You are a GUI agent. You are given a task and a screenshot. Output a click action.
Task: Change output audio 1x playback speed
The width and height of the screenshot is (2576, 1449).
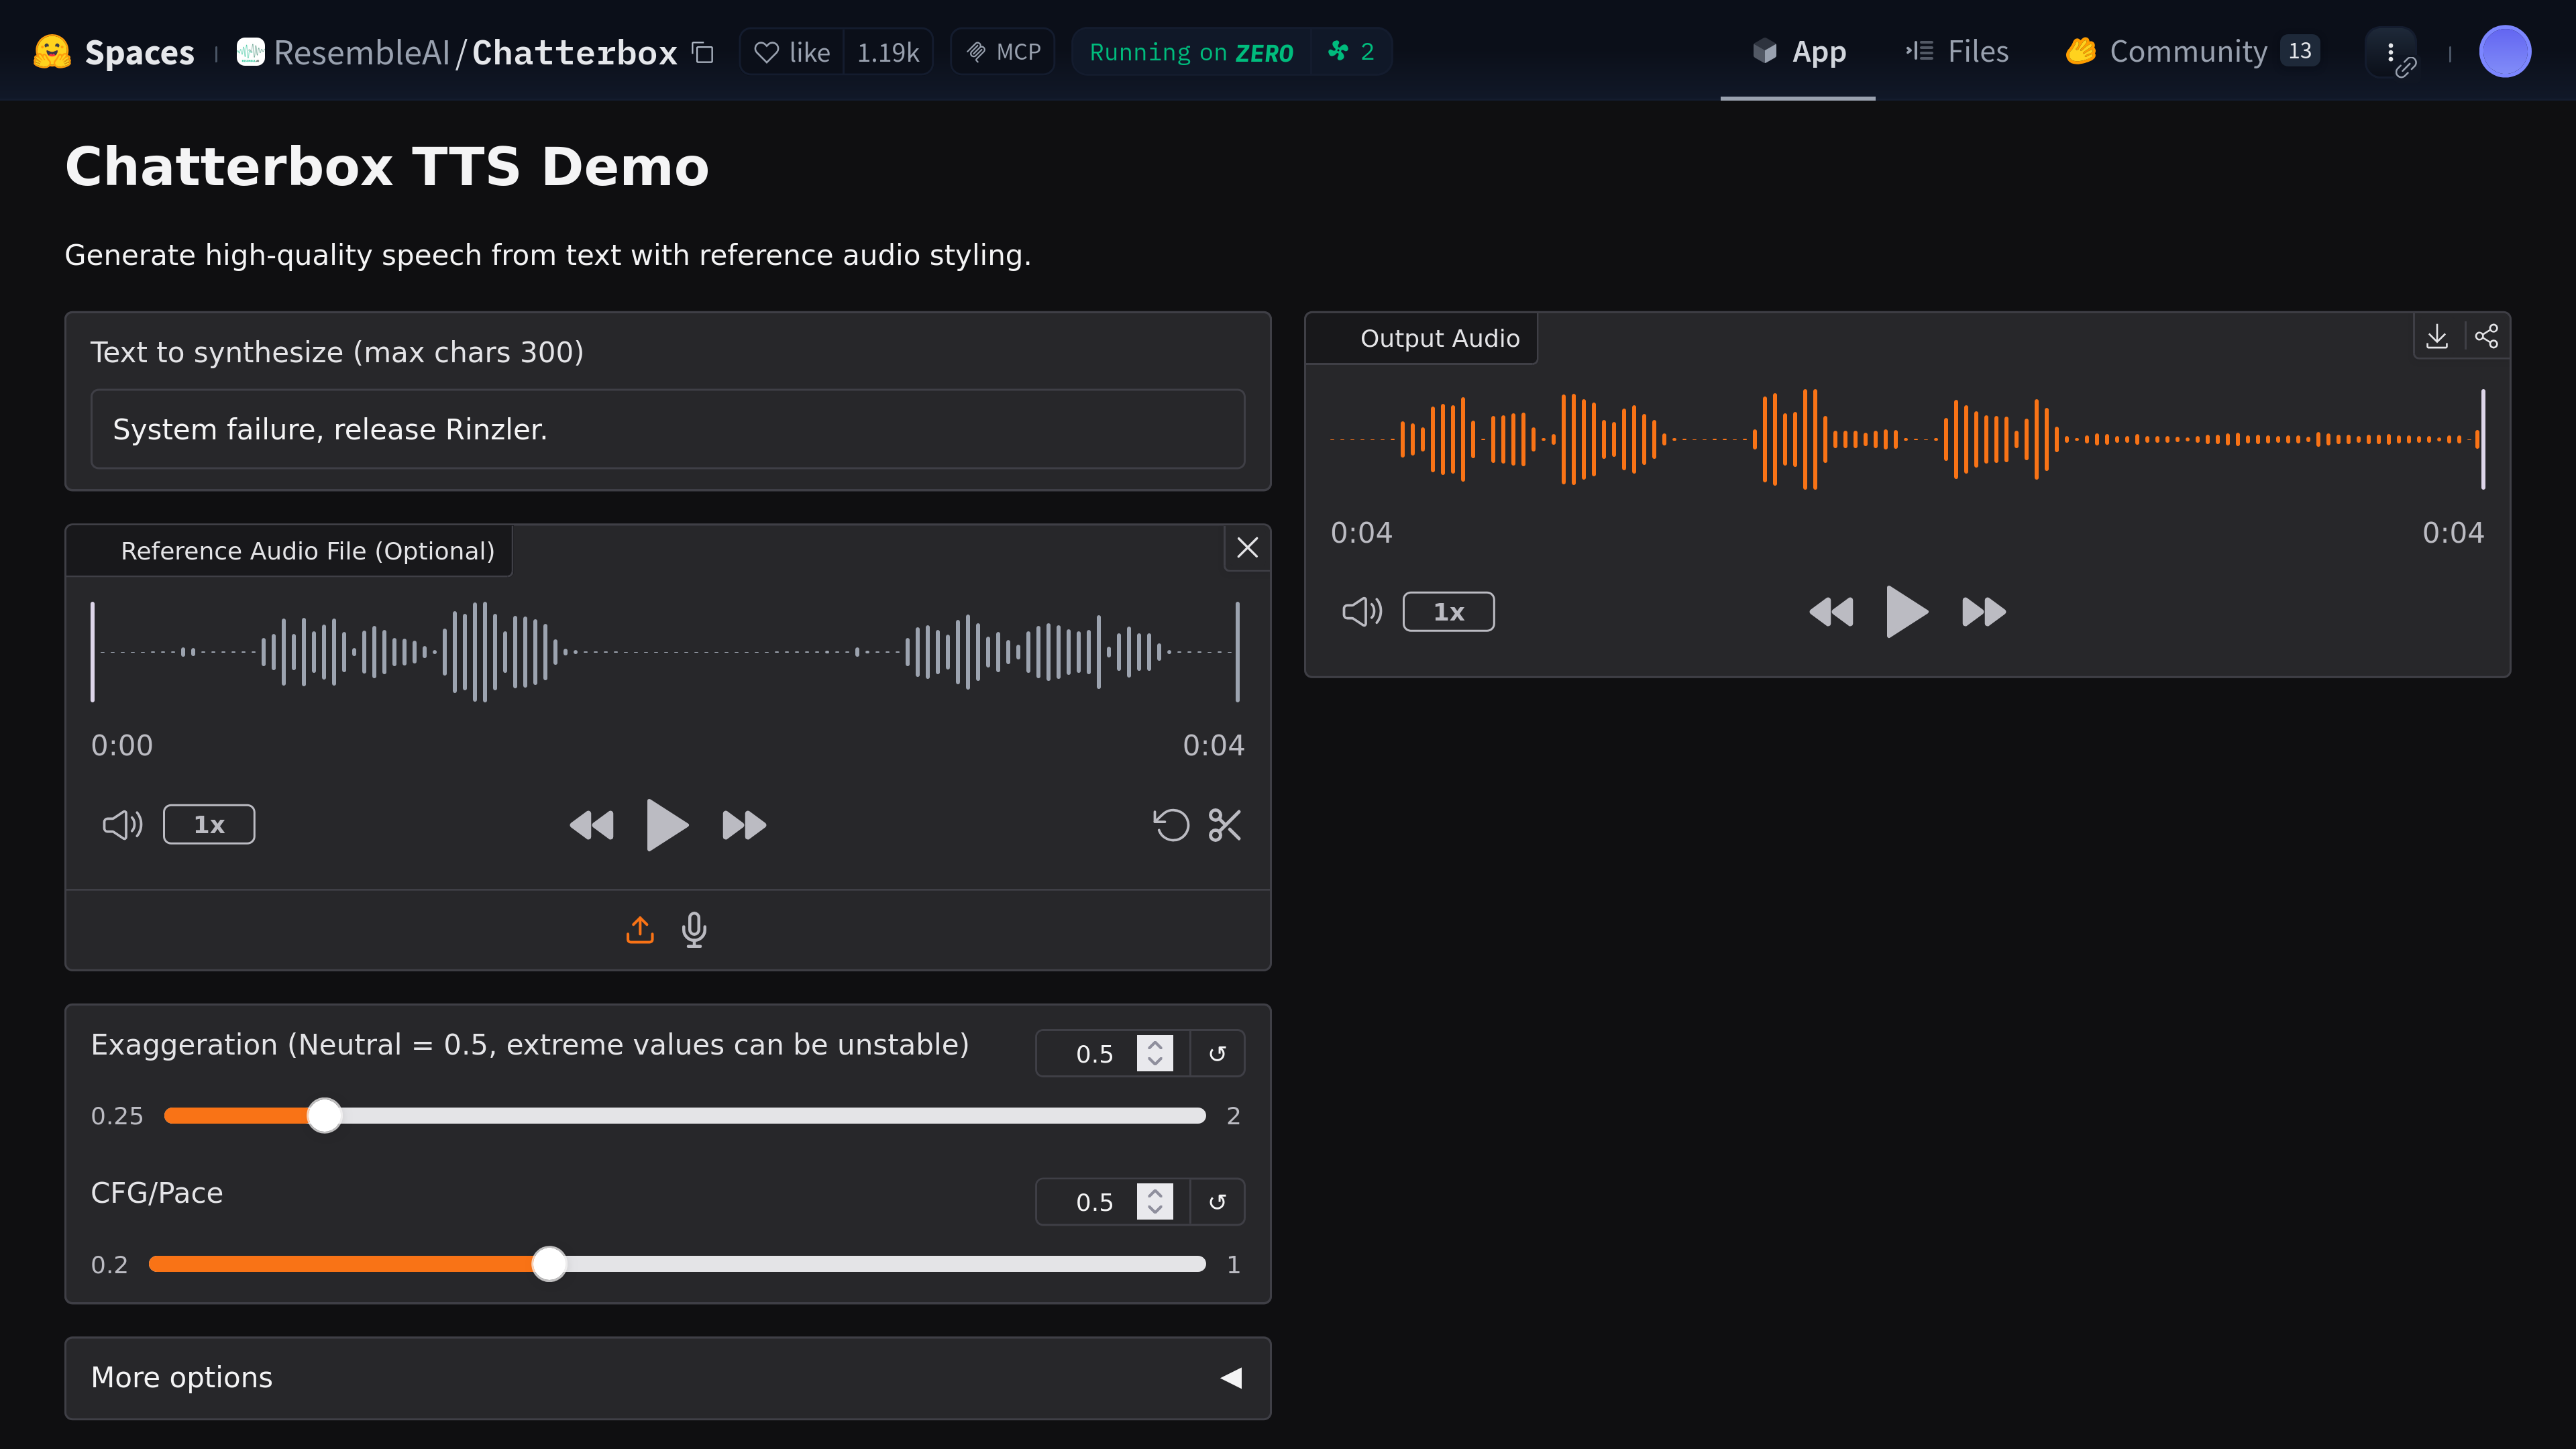point(1449,612)
